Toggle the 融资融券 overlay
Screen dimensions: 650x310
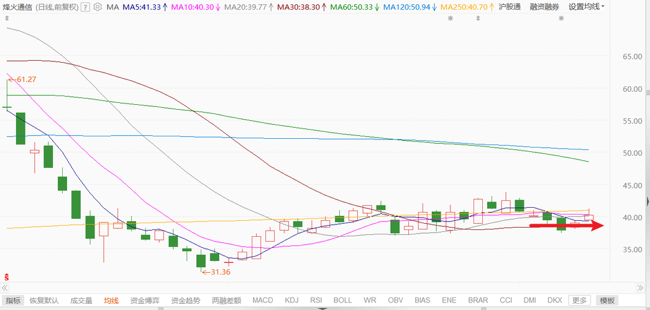click(544, 7)
